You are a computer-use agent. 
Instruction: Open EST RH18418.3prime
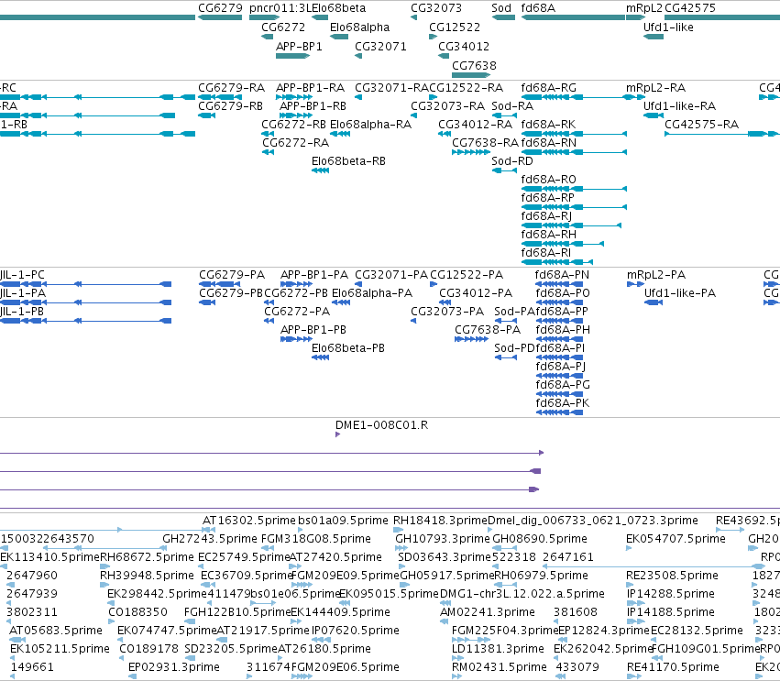(x=399, y=530)
